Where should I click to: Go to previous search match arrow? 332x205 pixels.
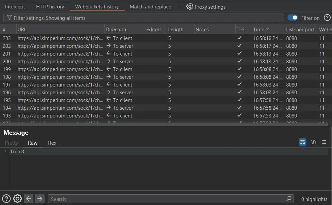[29, 199]
